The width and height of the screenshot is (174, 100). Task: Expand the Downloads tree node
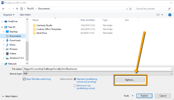[3, 40]
